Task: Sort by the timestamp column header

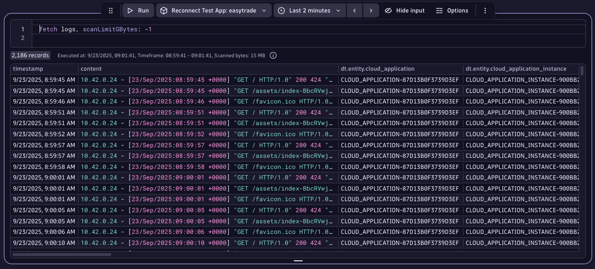Action: tap(28, 69)
